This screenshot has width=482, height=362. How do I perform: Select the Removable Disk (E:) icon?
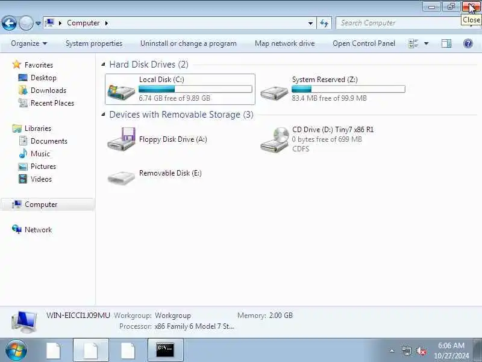[x=121, y=177]
